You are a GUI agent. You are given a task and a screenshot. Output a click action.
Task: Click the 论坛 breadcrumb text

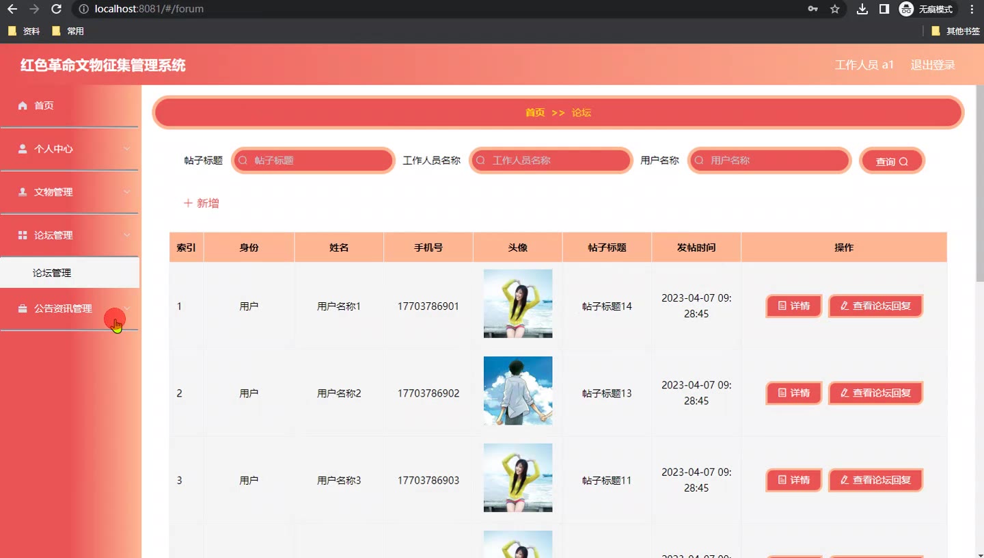click(x=582, y=112)
